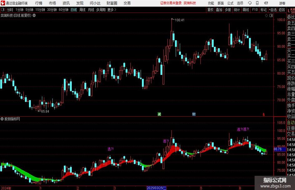Switch to the 60分钟 period tab

point(63,10)
